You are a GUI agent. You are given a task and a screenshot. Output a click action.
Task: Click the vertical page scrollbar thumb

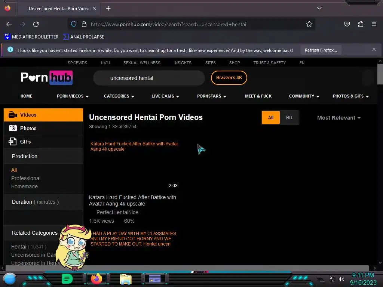pyautogui.click(x=380, y=74)
